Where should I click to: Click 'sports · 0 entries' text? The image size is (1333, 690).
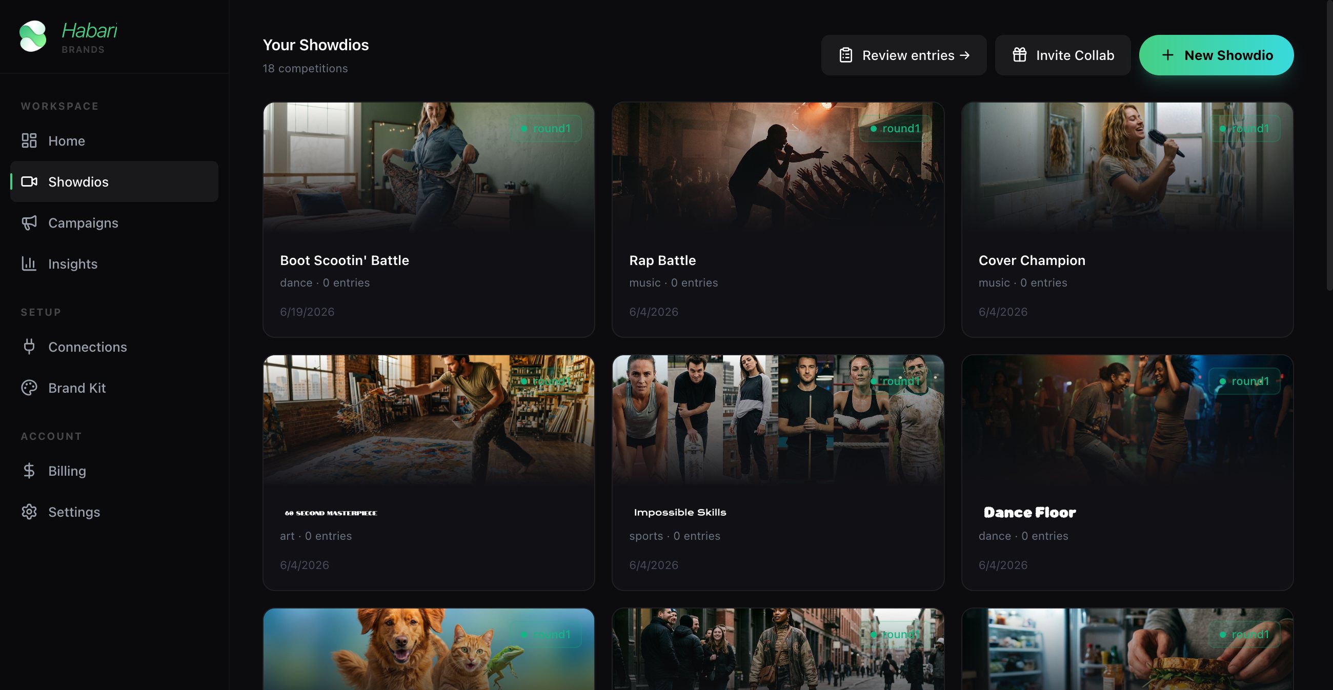[675, 536]
